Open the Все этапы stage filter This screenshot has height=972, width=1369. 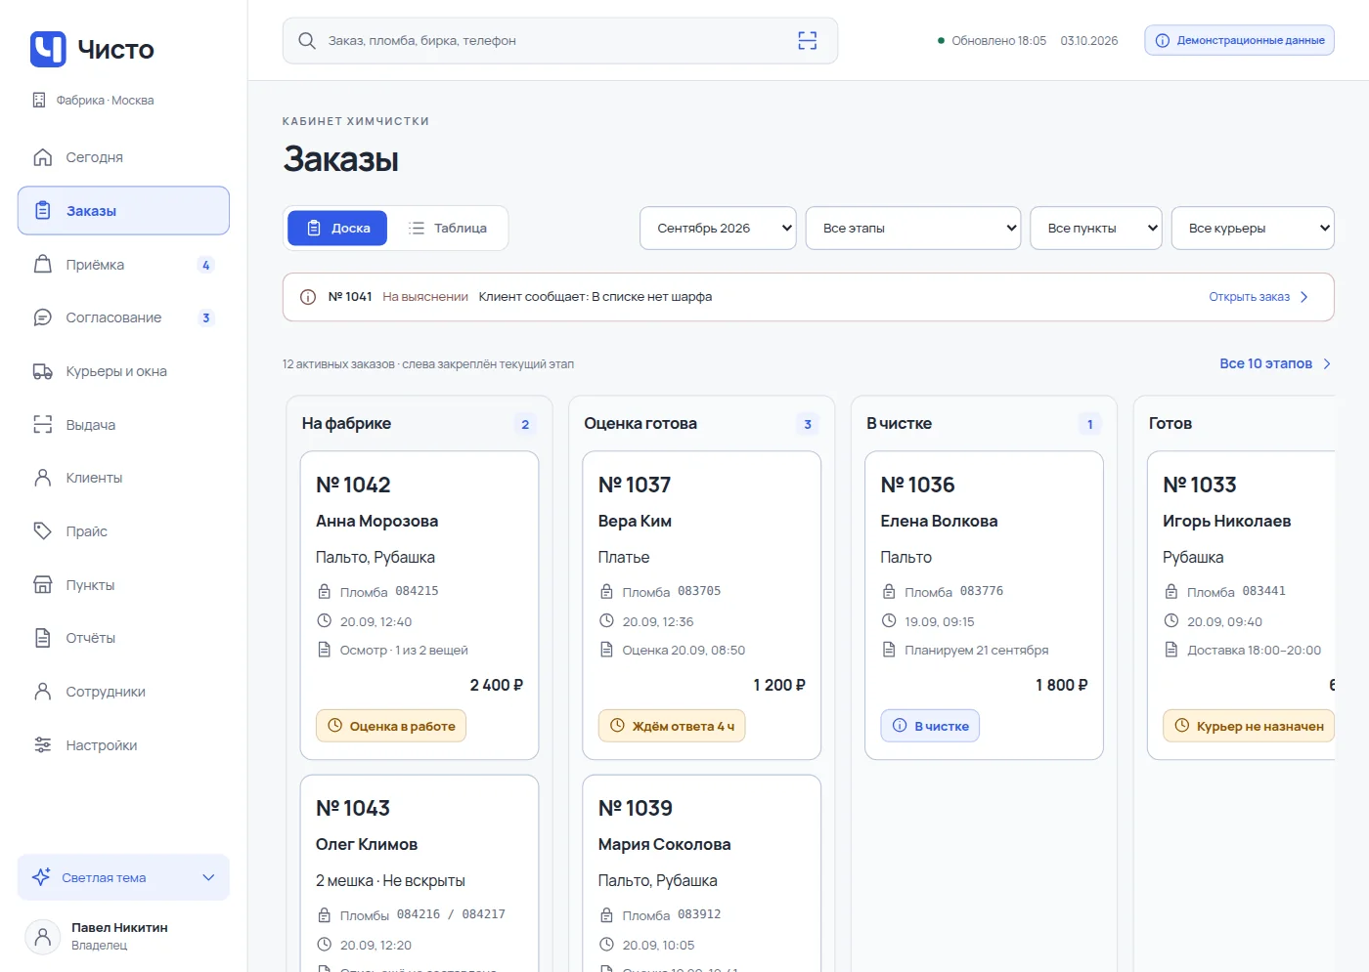click(913, 229)
